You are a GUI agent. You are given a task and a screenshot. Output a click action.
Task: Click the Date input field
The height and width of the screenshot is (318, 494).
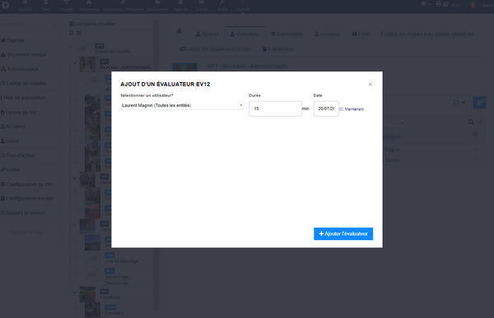[326, 108]
